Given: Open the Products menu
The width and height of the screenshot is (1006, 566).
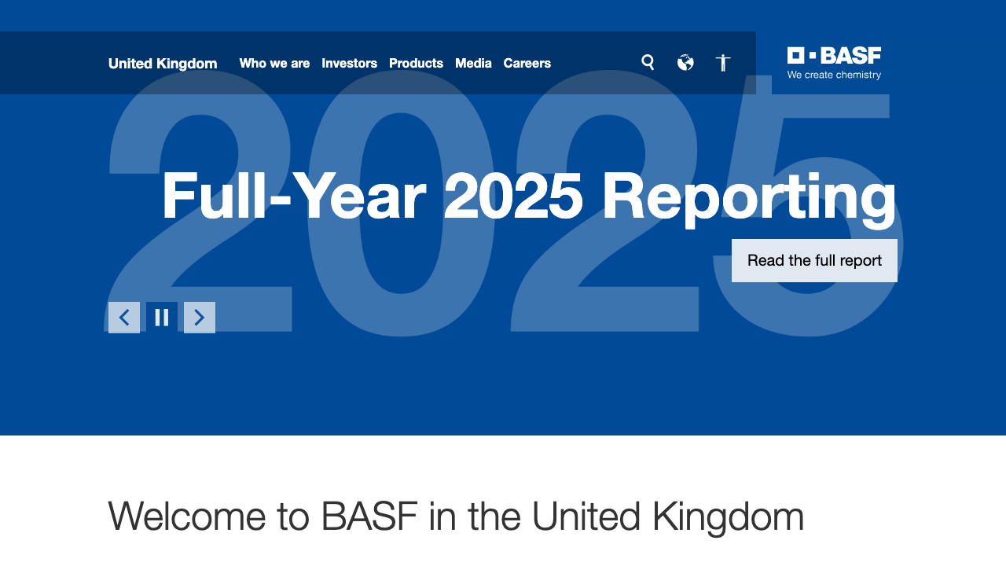Looking at the screenshot, I should point(416,64).
